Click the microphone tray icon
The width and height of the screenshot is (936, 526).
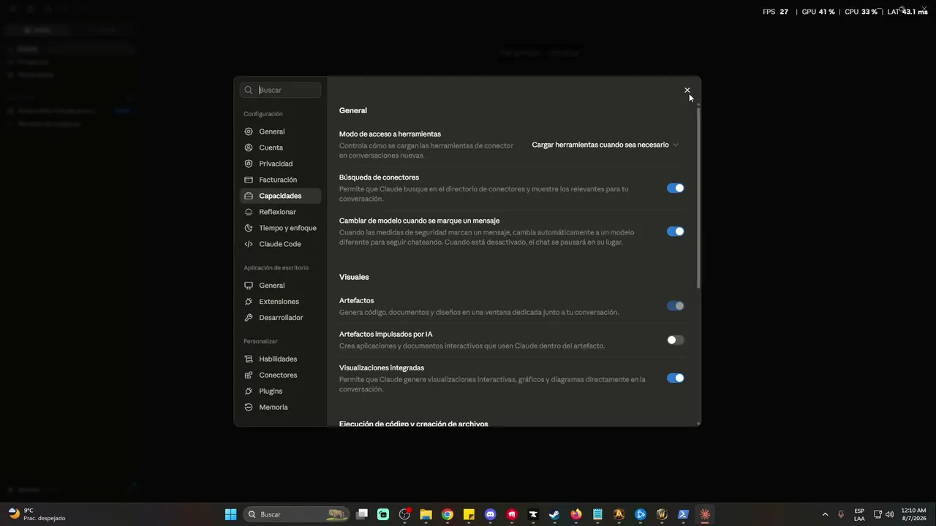click(841, 514)
